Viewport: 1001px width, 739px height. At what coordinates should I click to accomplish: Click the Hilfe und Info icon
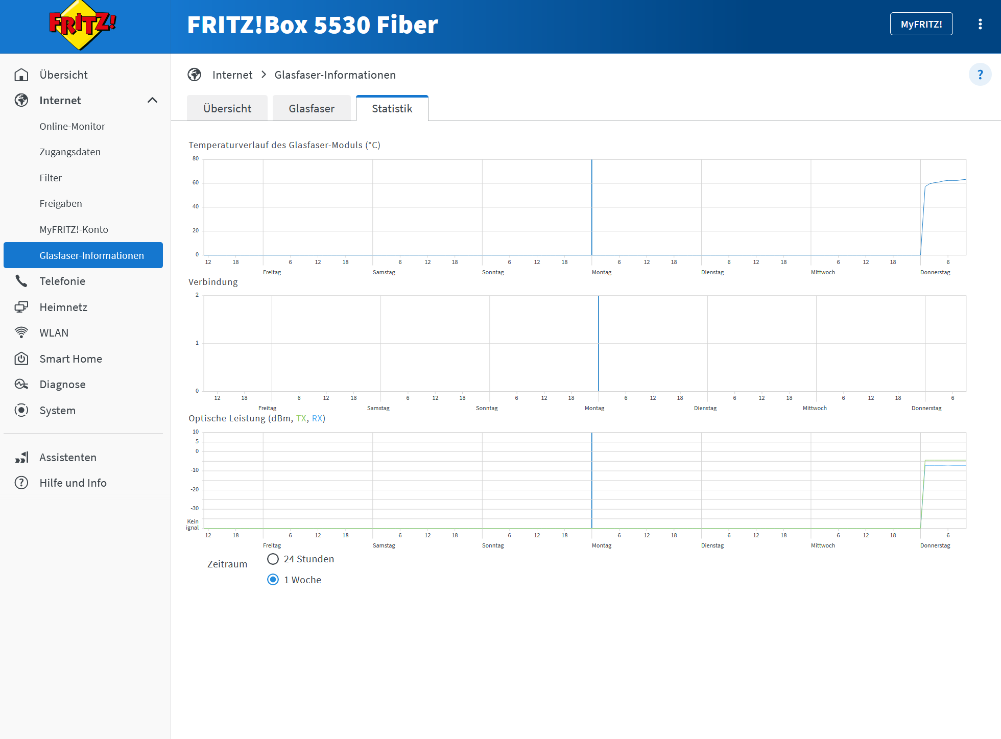point(21,483)
